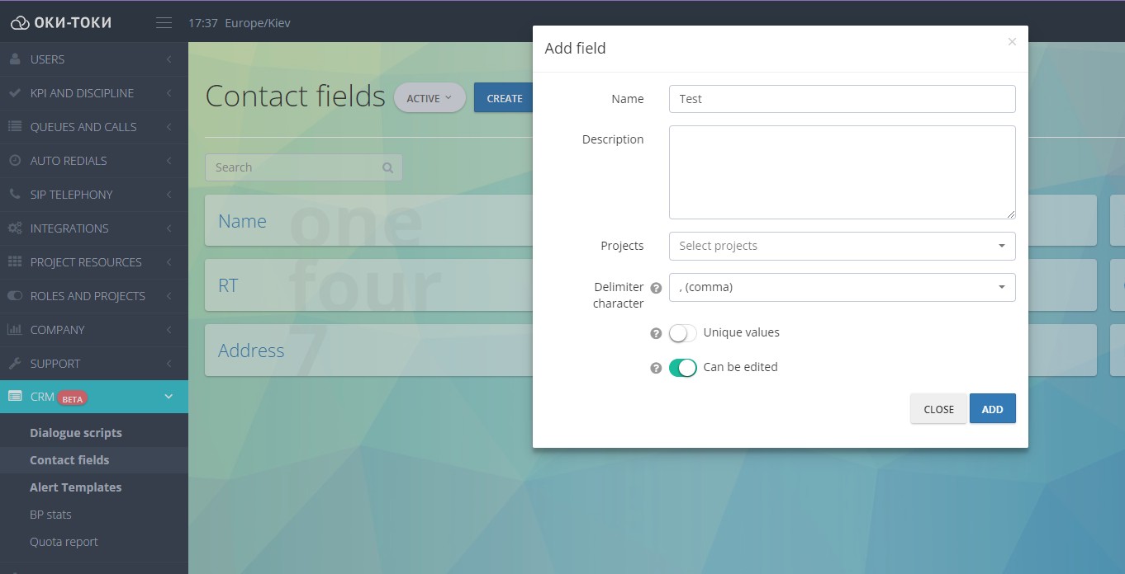
Task: Click the Company bar chart icon
Action: pyautogui.click(x=15, y=330)
